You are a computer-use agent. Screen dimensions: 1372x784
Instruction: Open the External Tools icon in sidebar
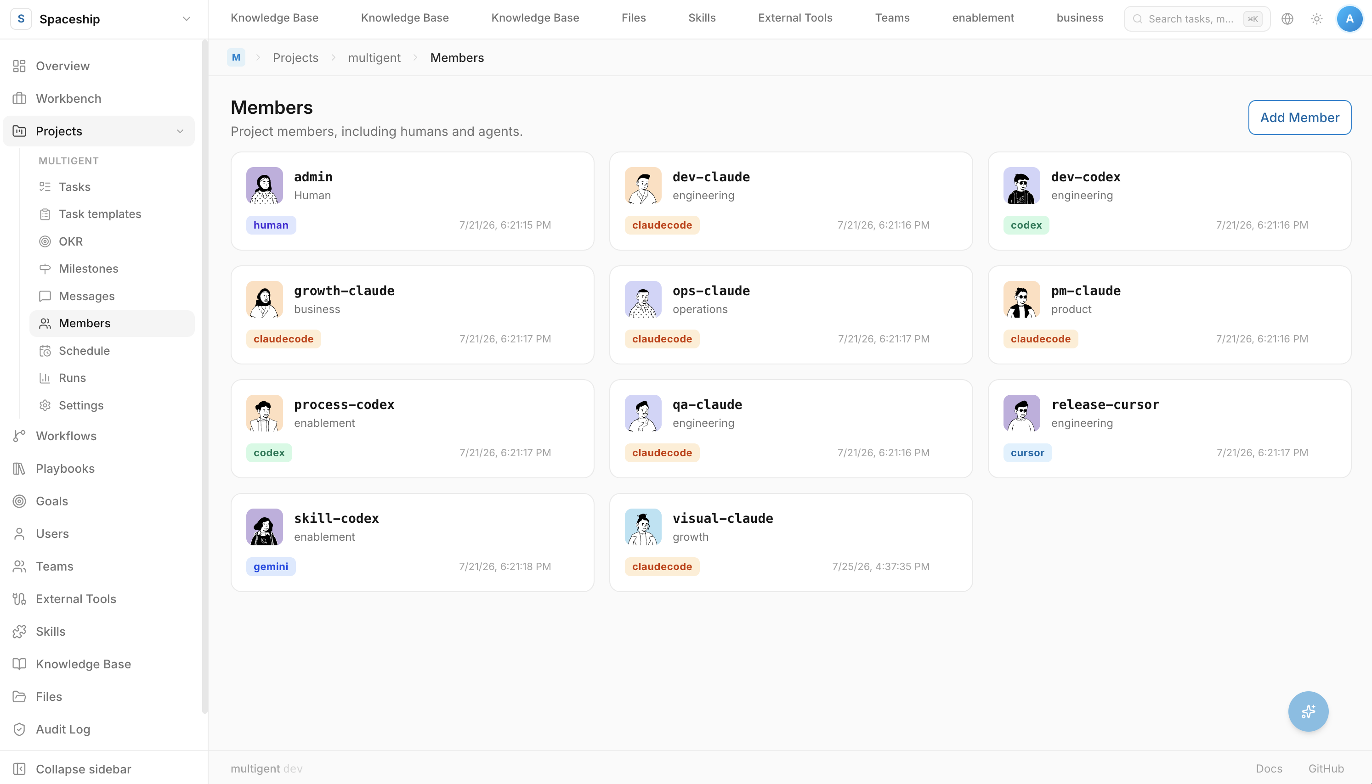click(x=19, y=599)
